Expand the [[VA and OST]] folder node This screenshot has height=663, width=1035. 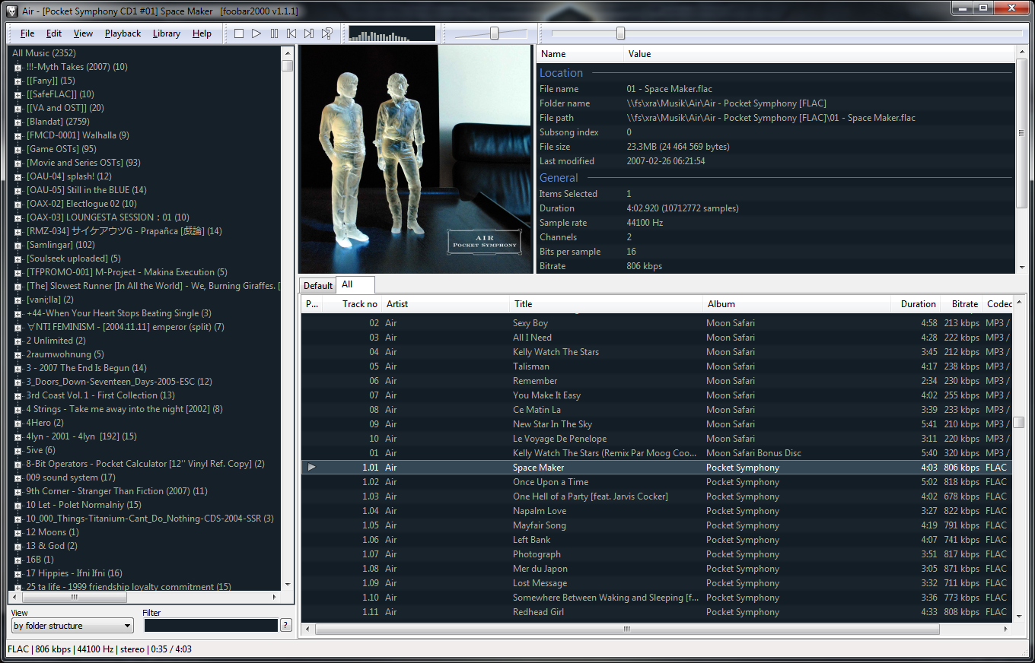coord(18,108)
